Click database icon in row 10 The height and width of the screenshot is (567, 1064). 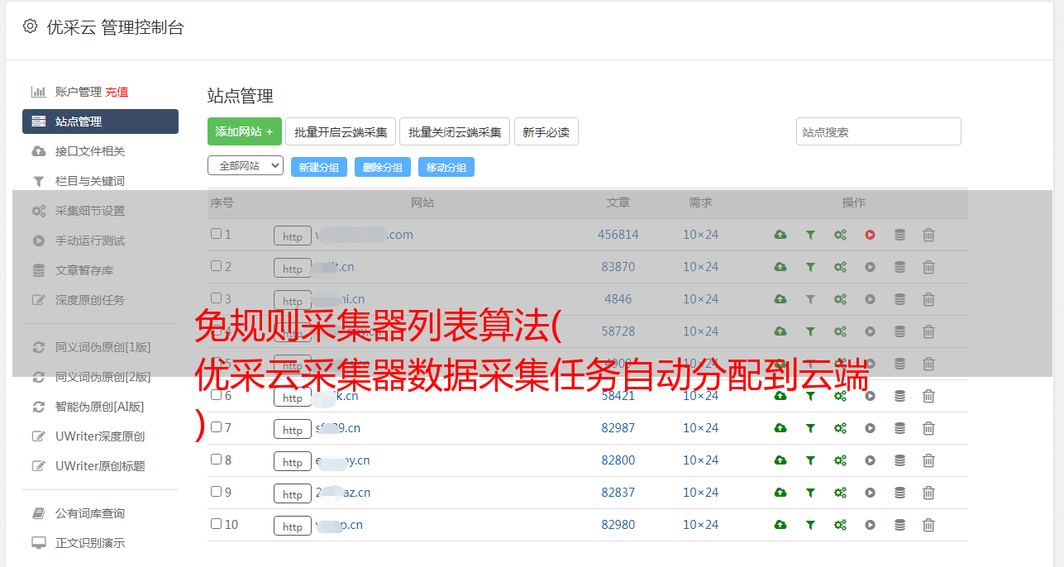[x=899, y=525]
